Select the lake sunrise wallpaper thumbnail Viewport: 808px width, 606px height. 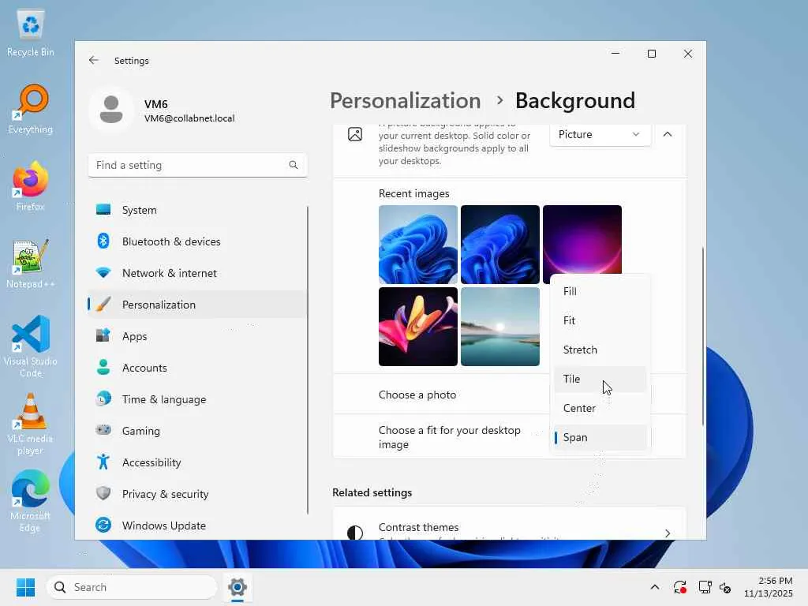point(499,327)
